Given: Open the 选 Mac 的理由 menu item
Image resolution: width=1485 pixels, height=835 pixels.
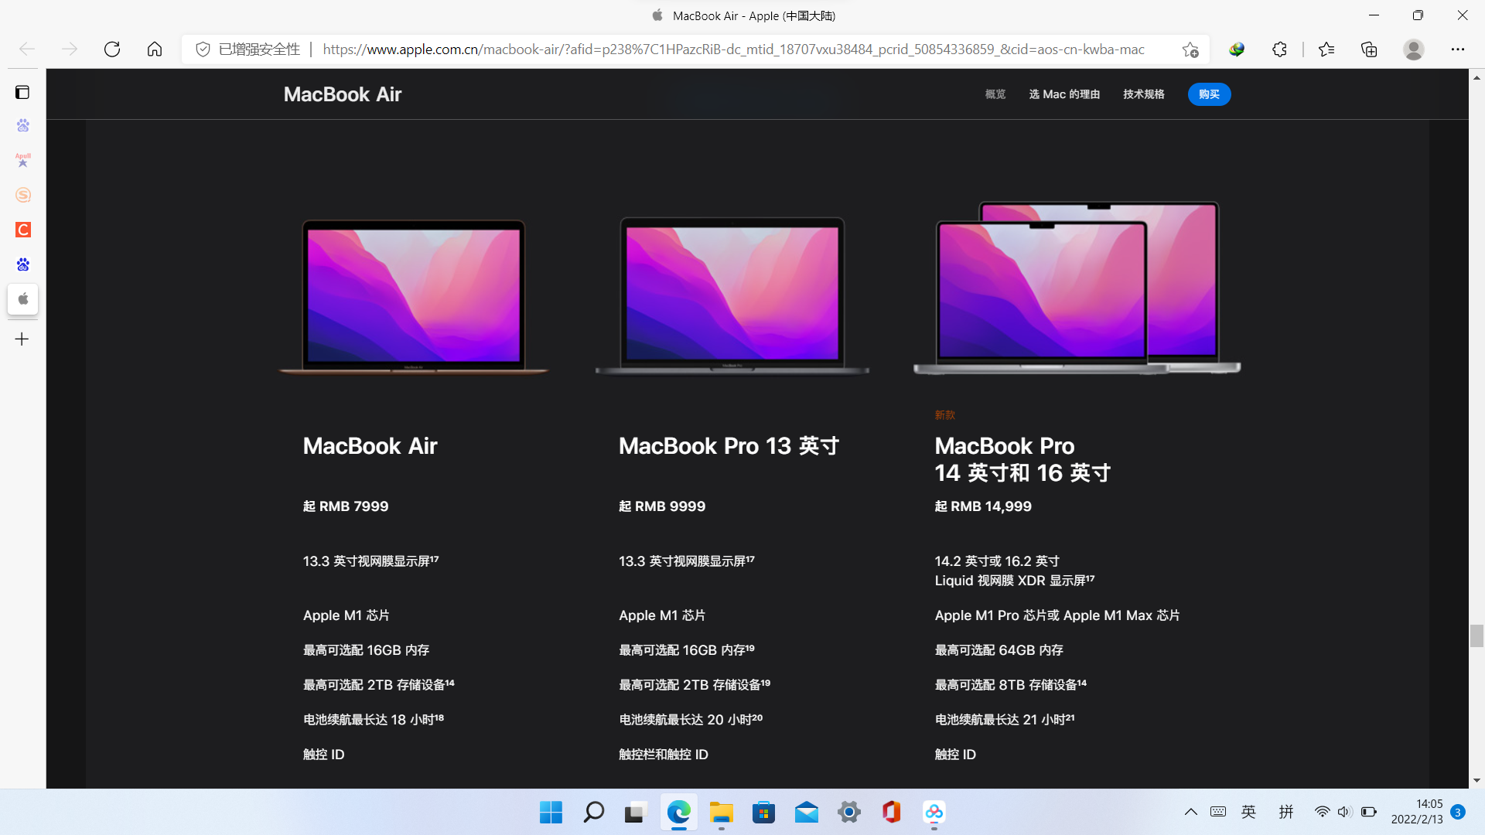Looking at the screenshot, I should pyautogui.click(x=1064, y=94).
